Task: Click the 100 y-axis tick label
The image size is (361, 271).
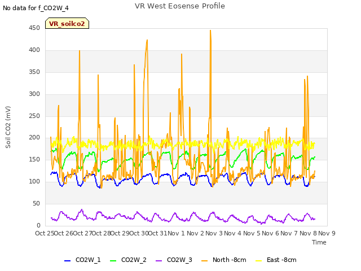Action: (34, 182)
